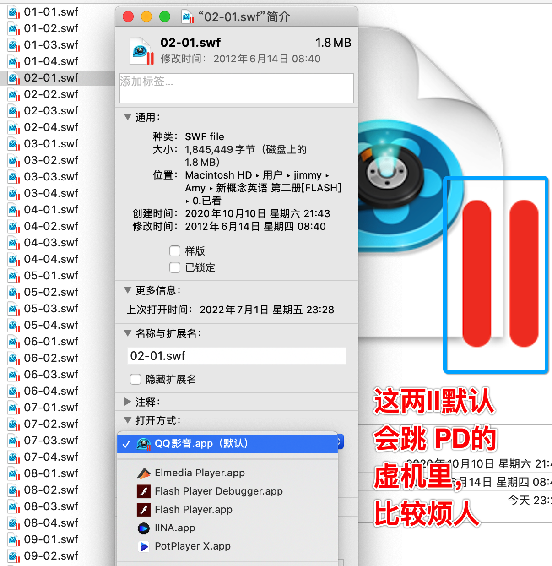
Task: Choose QQ影音.app (默认) in the menu
Action: pos(227,444)
